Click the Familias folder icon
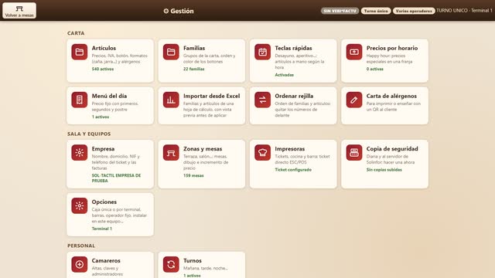Screen dimensions: 495x278 pyautogui.click(x=171, y=52)
